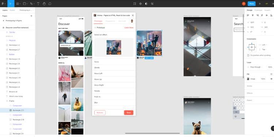The width and height of the screenshot is (274, 137).
Task: Add a new page with plus icon
Action: coord(31,16)
